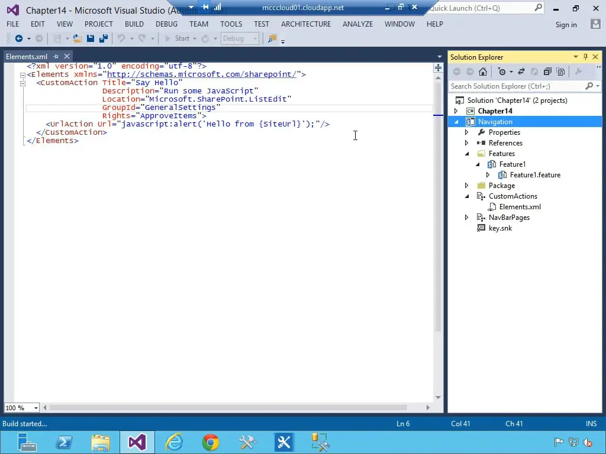Image resolution: width=606 pixels, height=454 pixels.
Task: Save the file with the single-disk icon
Action: pyautogui.click(x=91, y=38)
